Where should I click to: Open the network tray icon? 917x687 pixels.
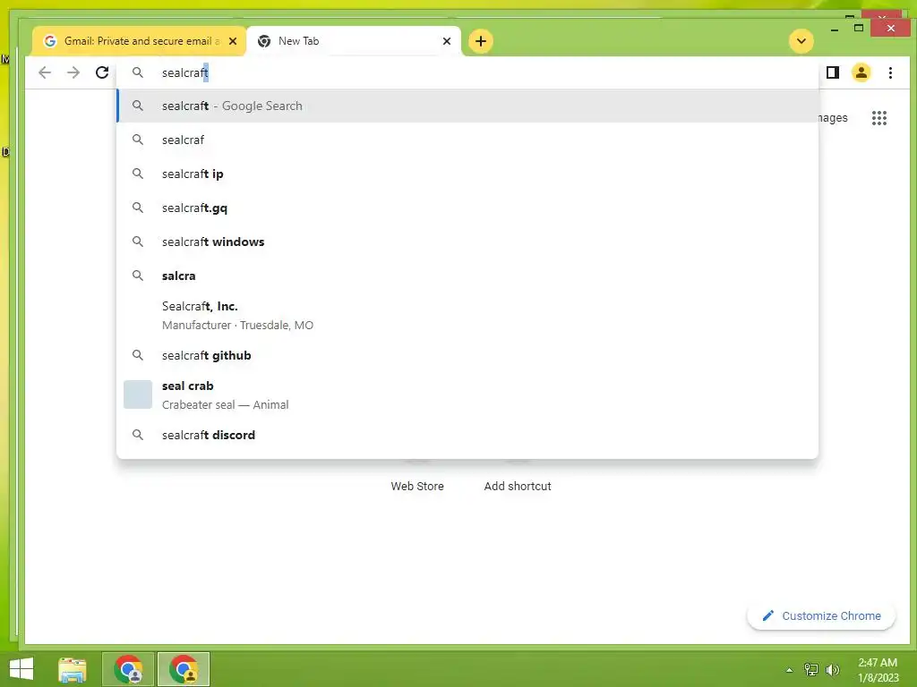[x=810, y=670]
